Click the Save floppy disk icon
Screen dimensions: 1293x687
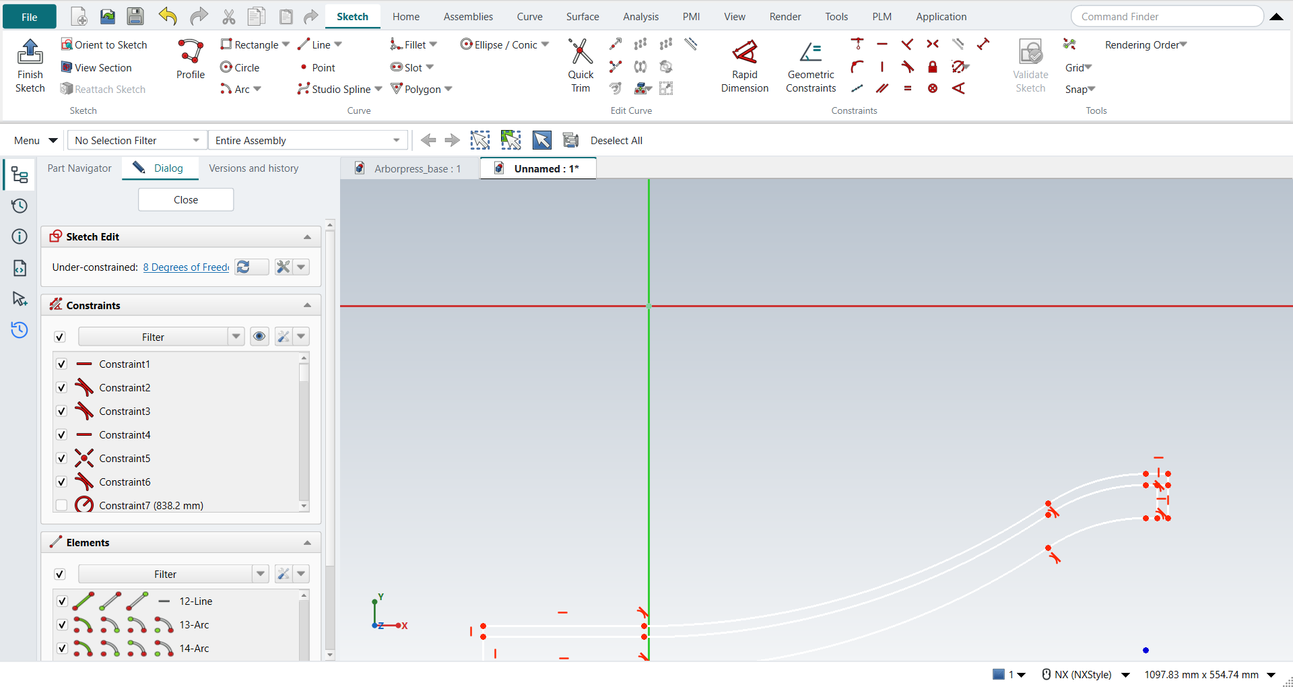point(135,17)
